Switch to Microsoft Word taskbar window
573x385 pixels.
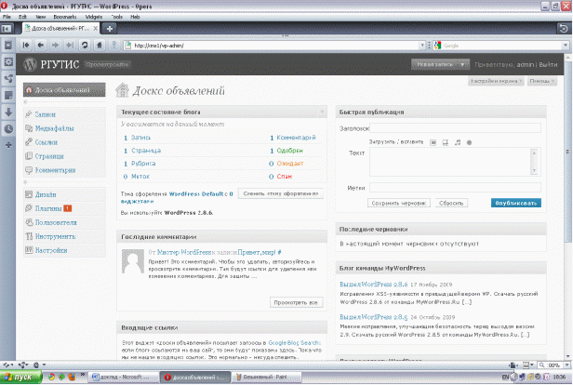pyautogui.click(x=123, y=377)
